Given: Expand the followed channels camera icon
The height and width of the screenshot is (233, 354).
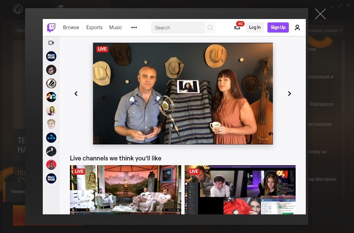Looking at the screenshot, I should pos(51,43).
